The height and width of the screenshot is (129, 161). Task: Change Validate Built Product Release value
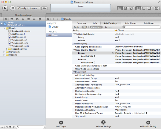(117, 40)
